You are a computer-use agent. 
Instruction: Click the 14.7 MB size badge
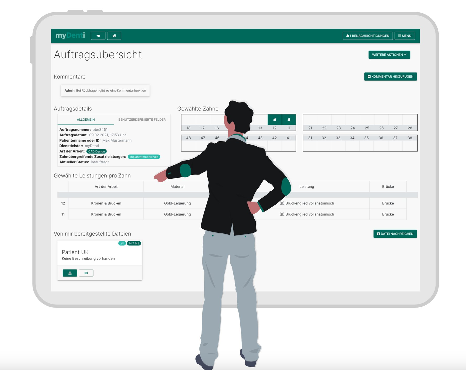coord(134,243)
